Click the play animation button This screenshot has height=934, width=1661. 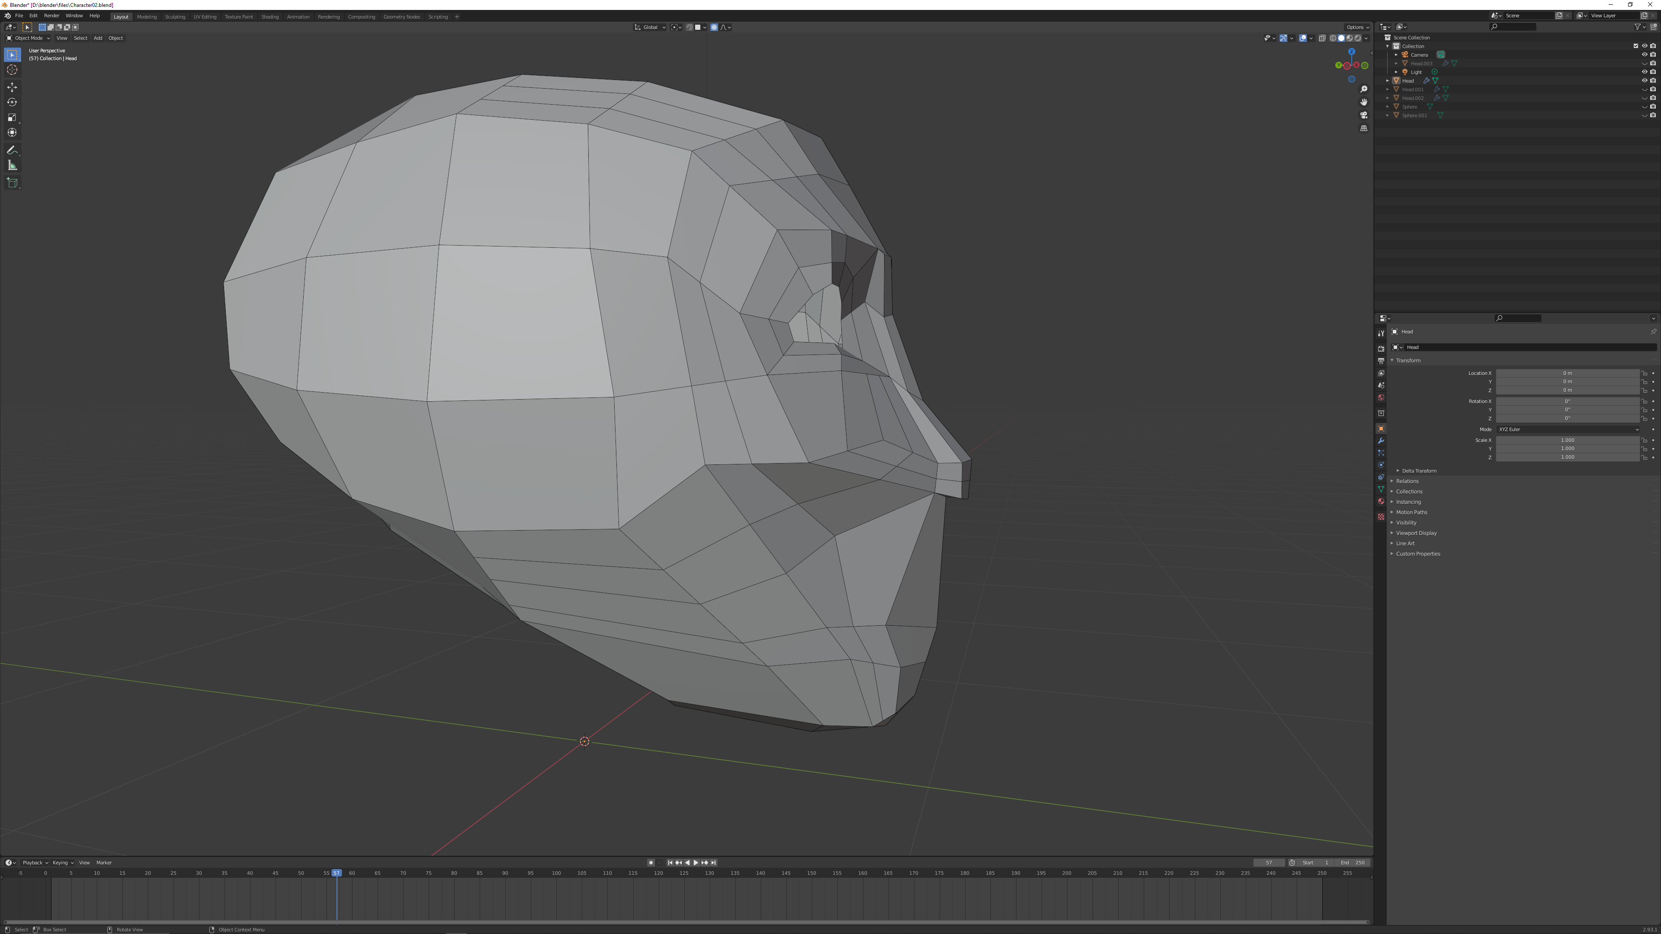696,863
